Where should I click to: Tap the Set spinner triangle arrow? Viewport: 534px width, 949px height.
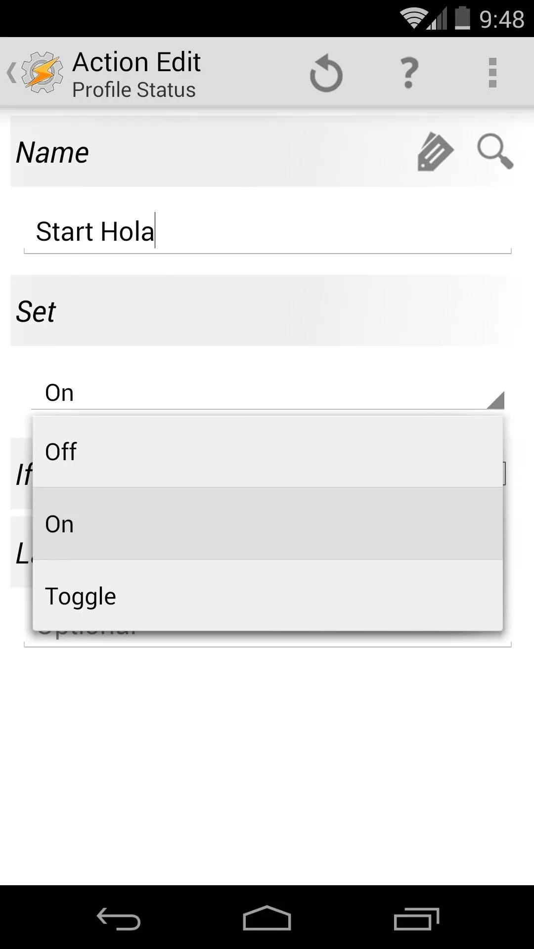click(495, 400)
